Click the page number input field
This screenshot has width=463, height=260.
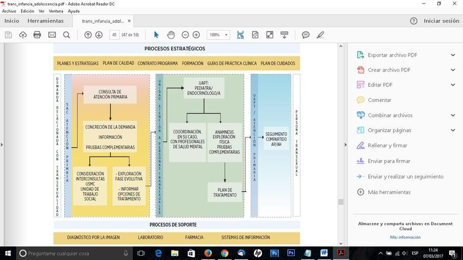[x=114, y=35]
